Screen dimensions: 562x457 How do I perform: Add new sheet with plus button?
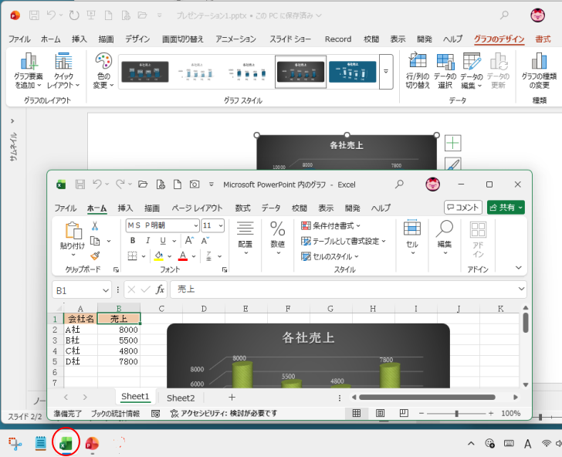tap(232, 397)
